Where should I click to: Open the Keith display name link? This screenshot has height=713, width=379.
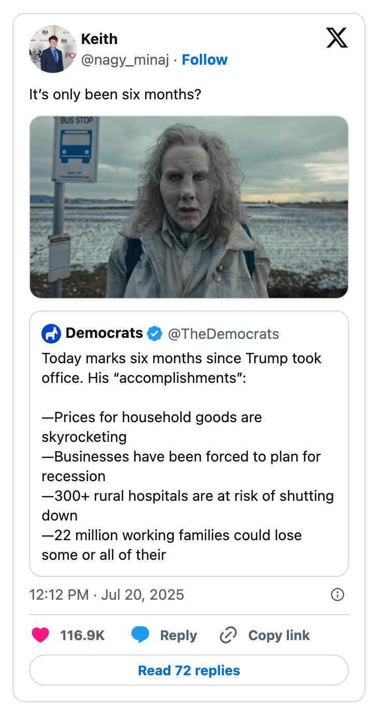click(99, 39)
